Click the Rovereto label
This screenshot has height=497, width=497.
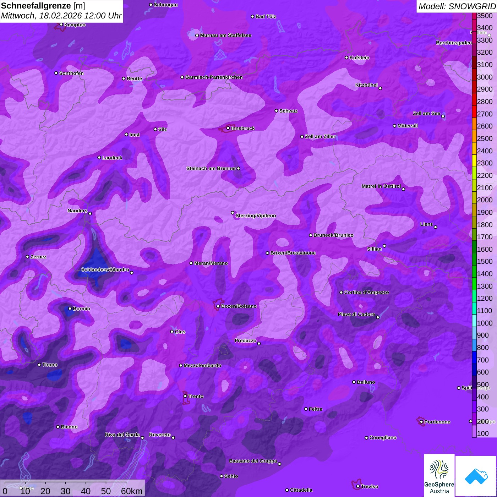pyautogui.click(x=160, y=435)
